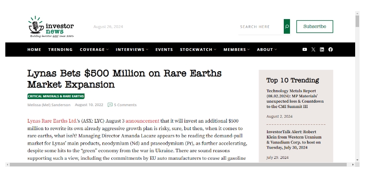Expand the Coverage dropdown menu
The width and height of the screenshot is (368, 173).
(x=94, y=50)
